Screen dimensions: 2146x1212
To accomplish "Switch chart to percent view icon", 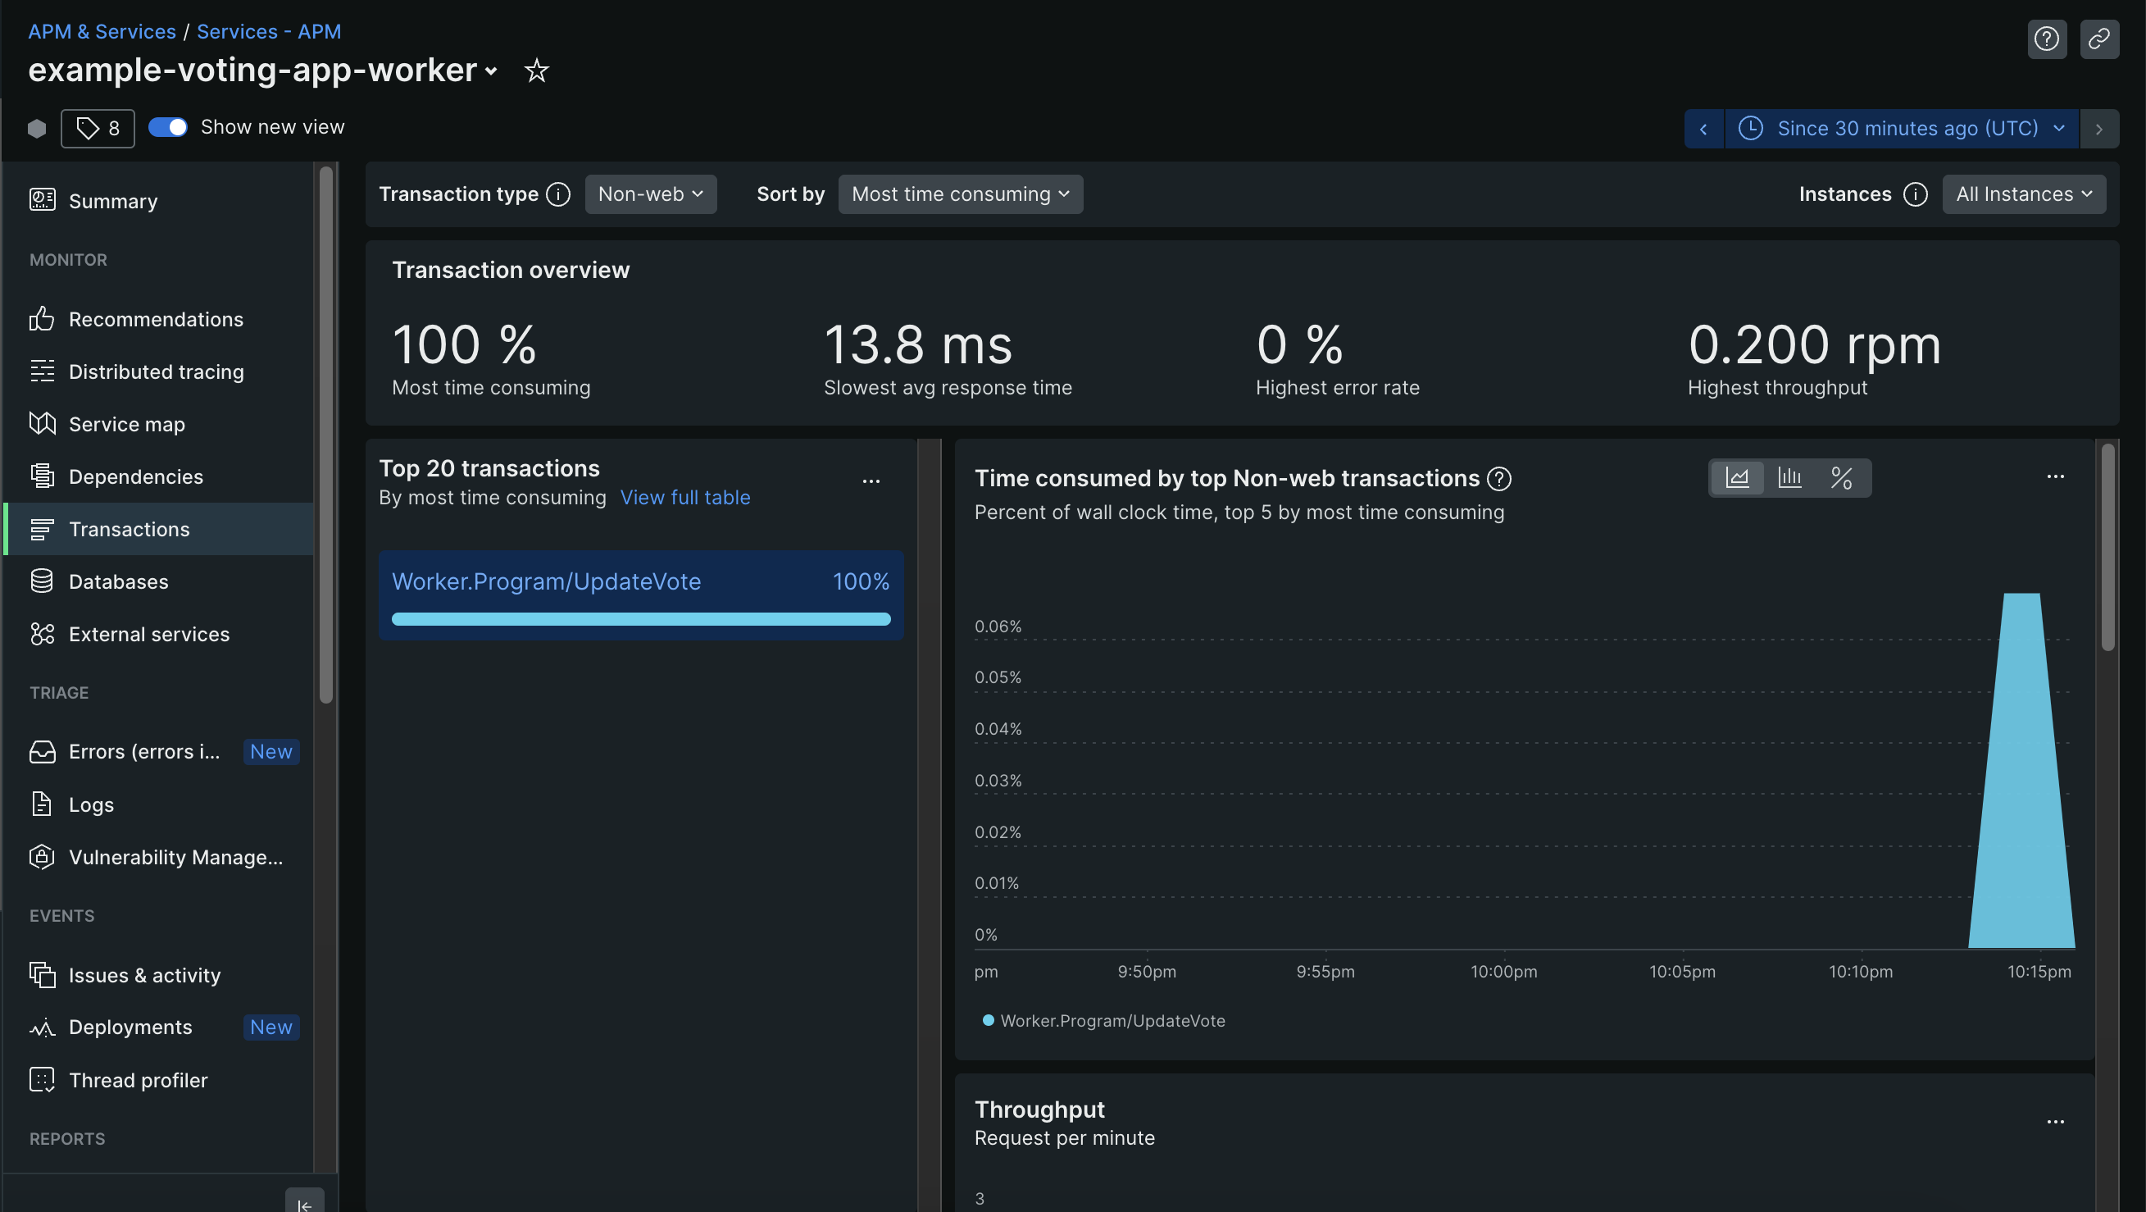I will (x=1841, y=477).
